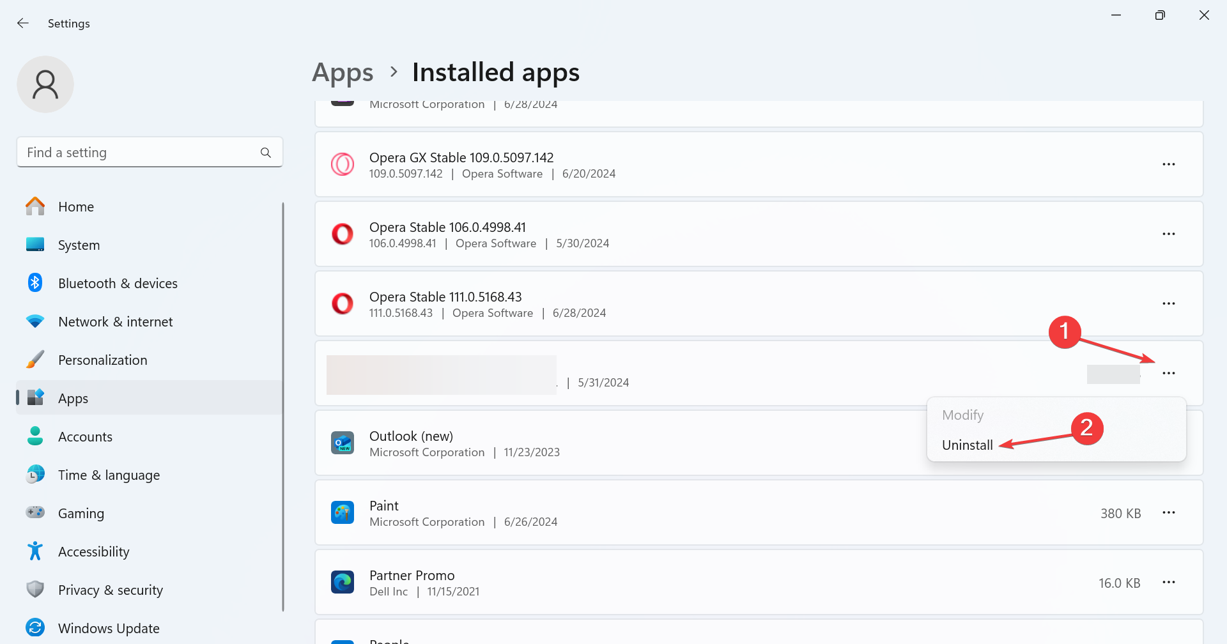Open more options for Partner Promo
Image resolution: width=1227 pixels, height=644 pixels.
click(1169, 582)
